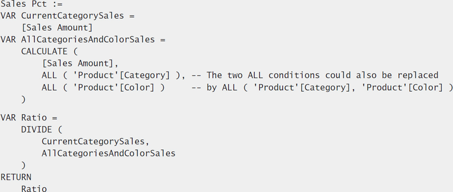The height and width of the screenshot is (192, 453).
Task: Click AllCategoriesAndColorSales argument in DIVIDE
Action: [109, 153]
